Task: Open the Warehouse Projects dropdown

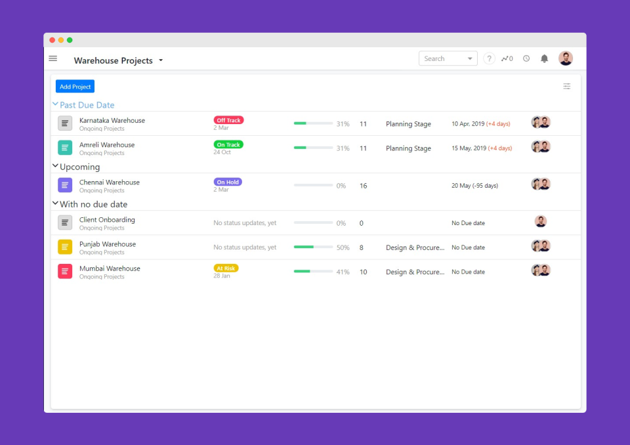Action: pyautogui.click(x=159, y=60)
